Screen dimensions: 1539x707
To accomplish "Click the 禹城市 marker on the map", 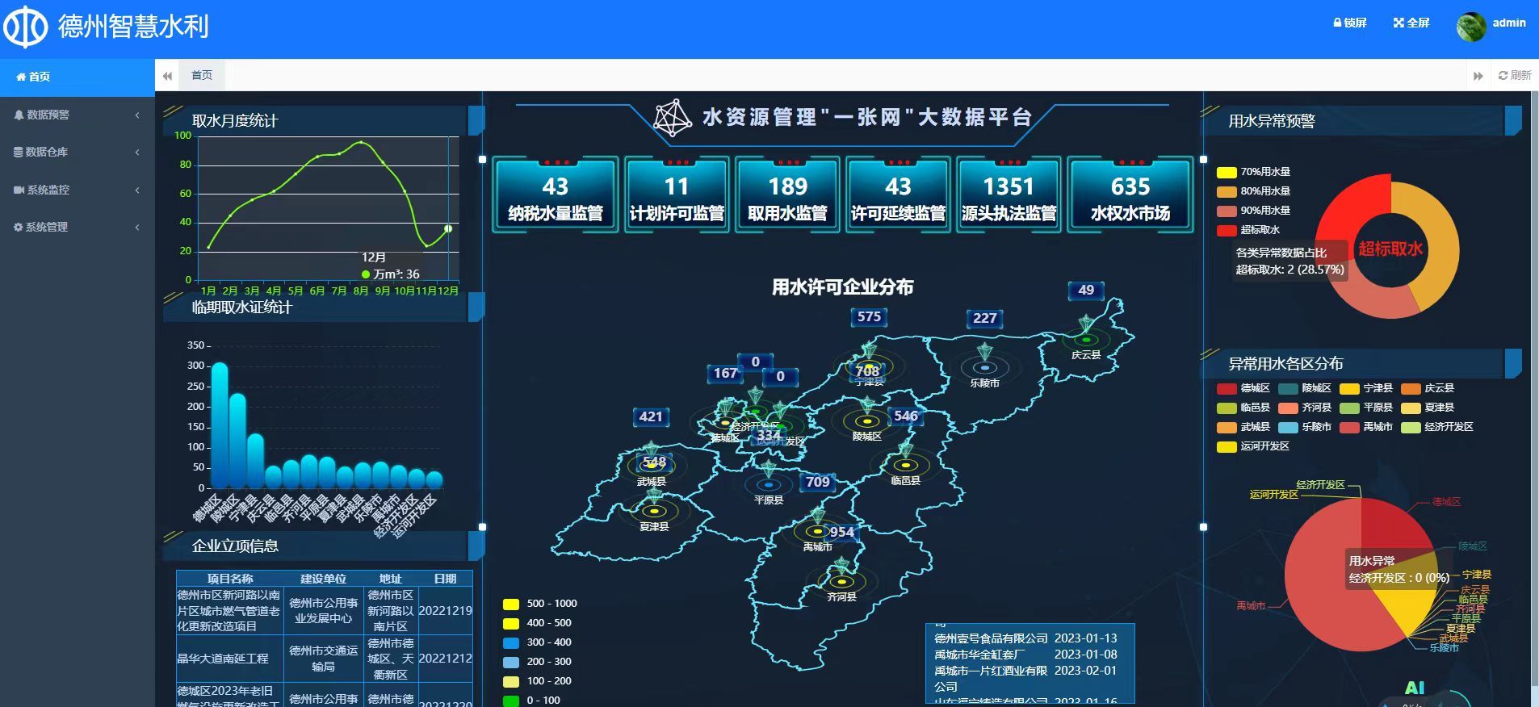I will (817, 531).
